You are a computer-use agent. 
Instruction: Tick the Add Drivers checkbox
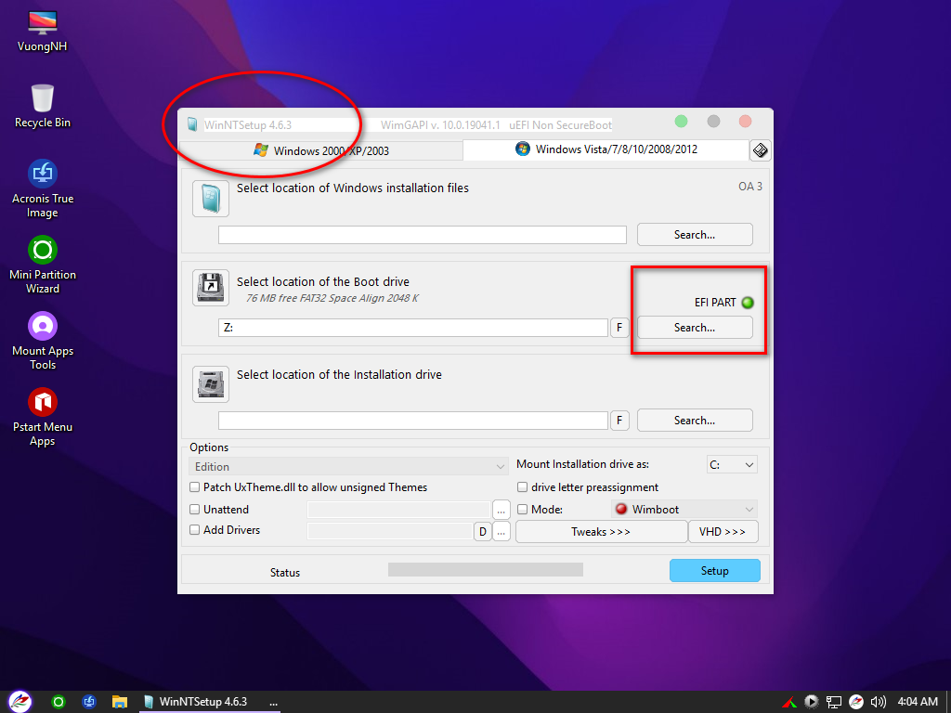click(195, 529)
